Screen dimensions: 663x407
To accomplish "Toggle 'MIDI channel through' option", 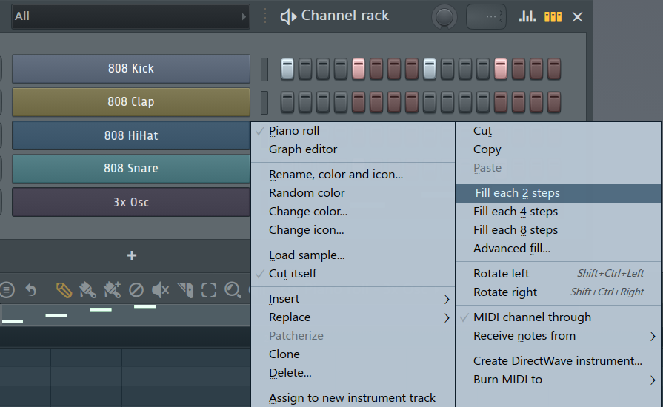I will pyautogui.click(x=532, y=317).
